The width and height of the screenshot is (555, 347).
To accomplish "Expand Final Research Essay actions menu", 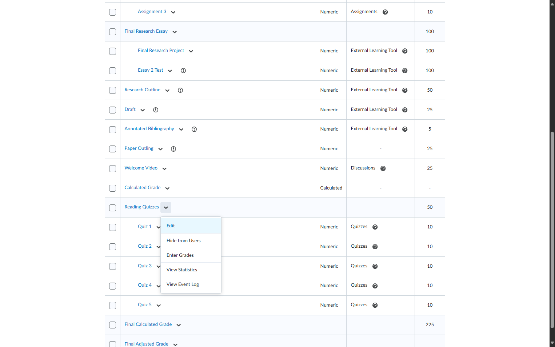I will [x=175, y=32].
